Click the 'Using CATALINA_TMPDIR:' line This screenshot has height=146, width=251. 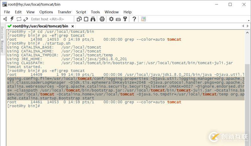60,55
